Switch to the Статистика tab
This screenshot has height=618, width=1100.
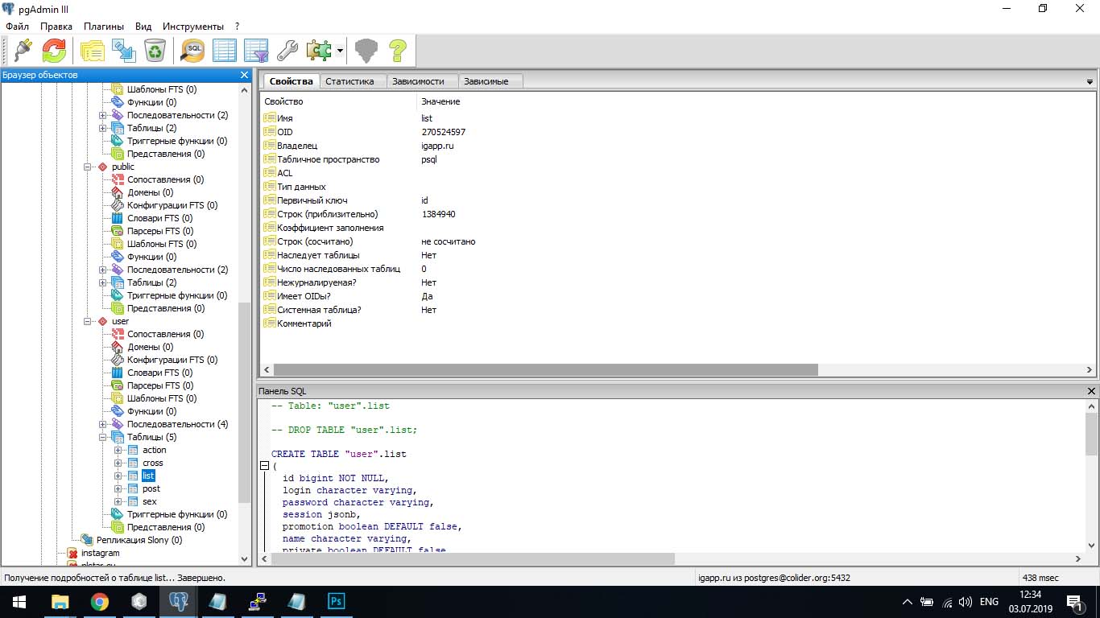click(x=349, y=81)
